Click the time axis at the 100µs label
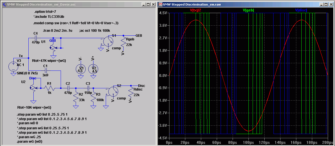The image size is (335, 146). click(248, 142)
